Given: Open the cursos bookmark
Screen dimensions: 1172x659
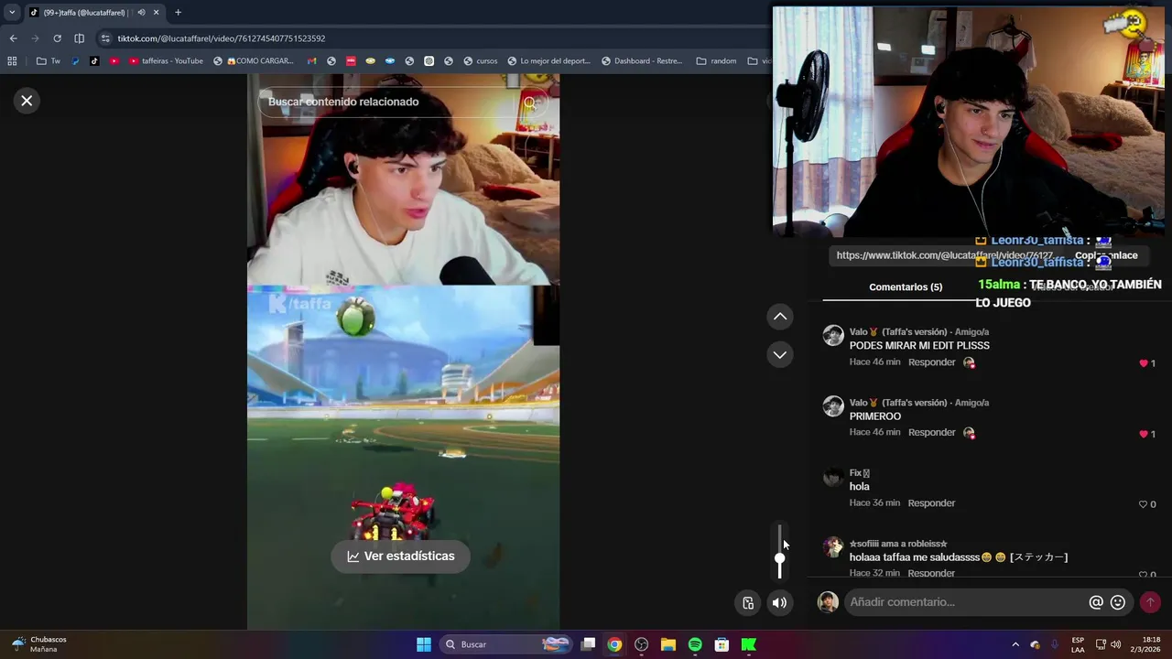Looking at the screenshot, I should coord(481,61).
